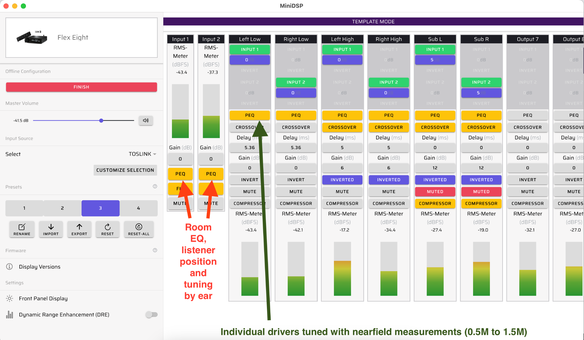Click the Sub R channel name header
Screen dimensions: 584x340
(481, 39)
